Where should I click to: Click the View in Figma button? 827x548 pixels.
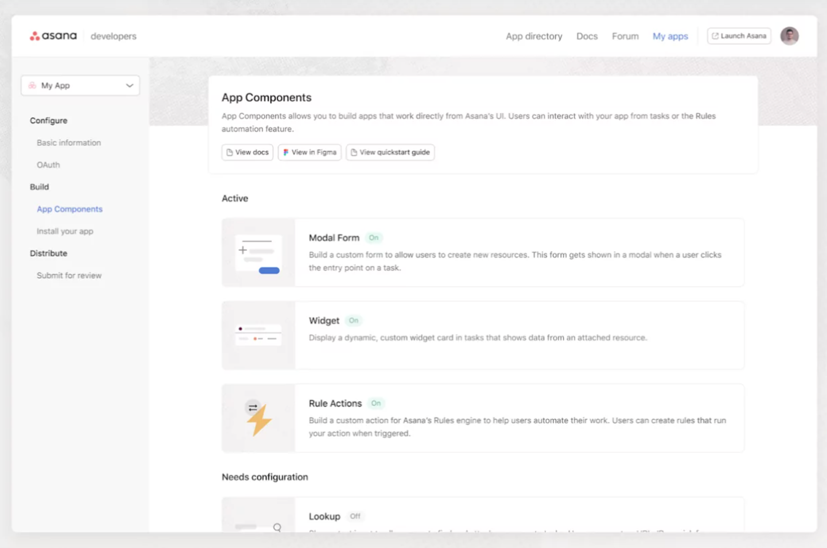pos(310,152)
